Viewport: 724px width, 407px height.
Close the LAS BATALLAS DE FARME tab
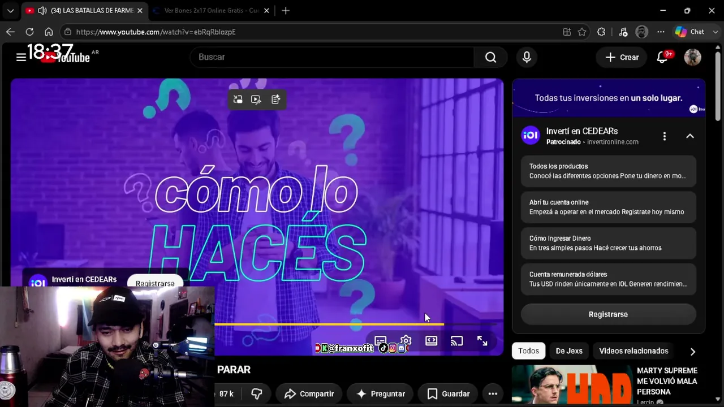140,11
